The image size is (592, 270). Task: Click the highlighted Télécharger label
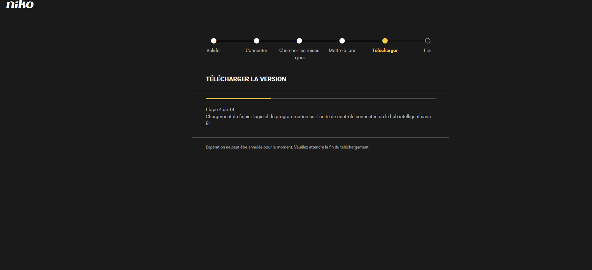[385, 50]
